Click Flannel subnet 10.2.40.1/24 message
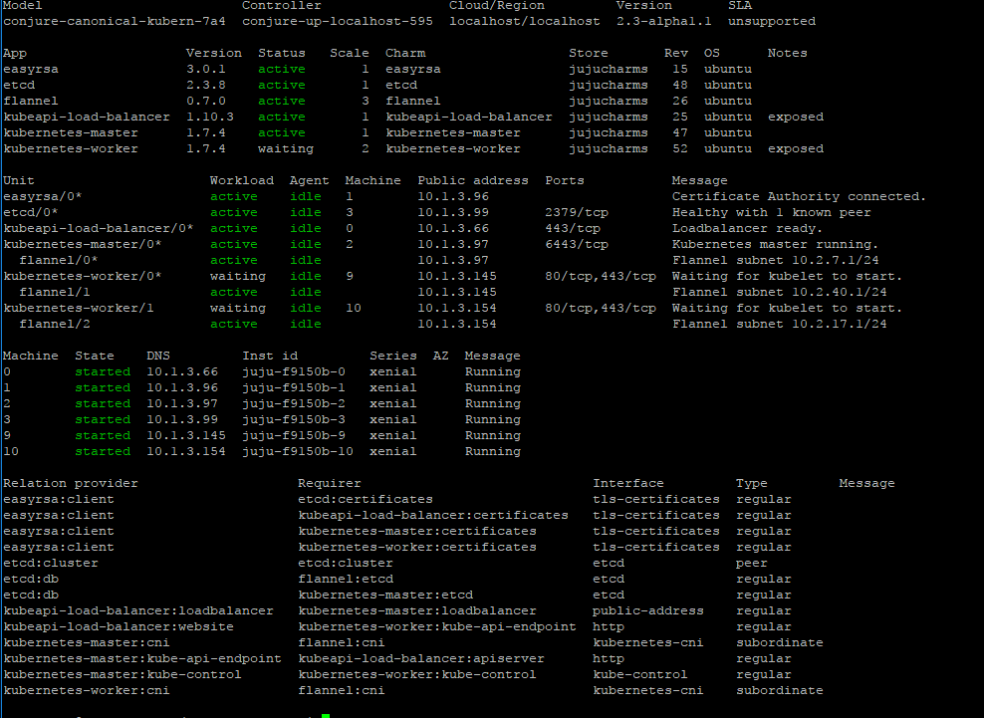Screen dimensions: 984x718 pyautogui.click(x=780, y=293)
